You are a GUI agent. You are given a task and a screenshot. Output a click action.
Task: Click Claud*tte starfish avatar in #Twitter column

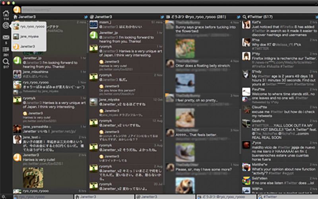point(246,109)
